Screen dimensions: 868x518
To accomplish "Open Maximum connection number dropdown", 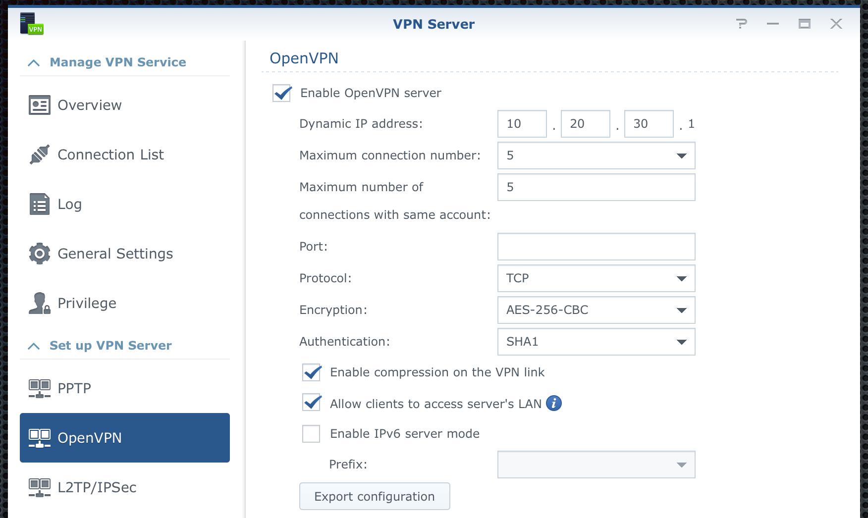I will tap(597, 155).
